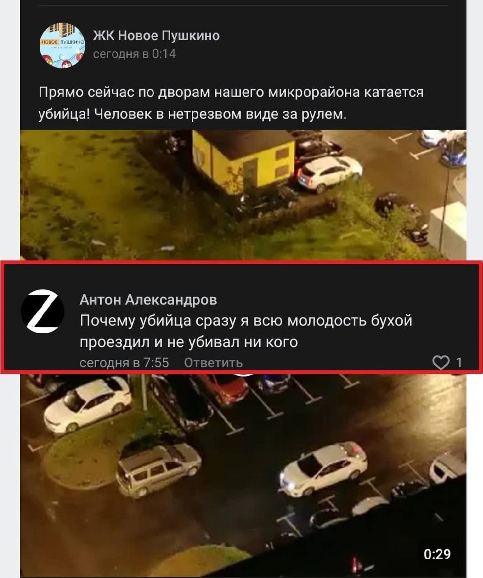Click the blue car in the top video corner
483x578 pixels.
[x=454, y=154]
